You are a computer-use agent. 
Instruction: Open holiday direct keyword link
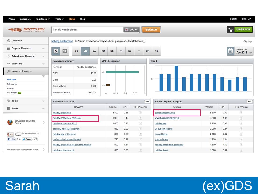click(162, 150)
